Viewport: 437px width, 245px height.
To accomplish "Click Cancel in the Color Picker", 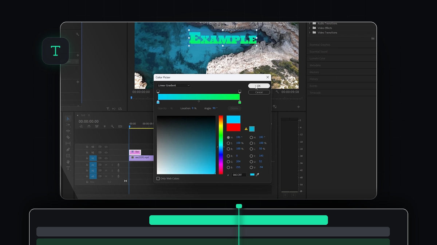I will [259, 92].
